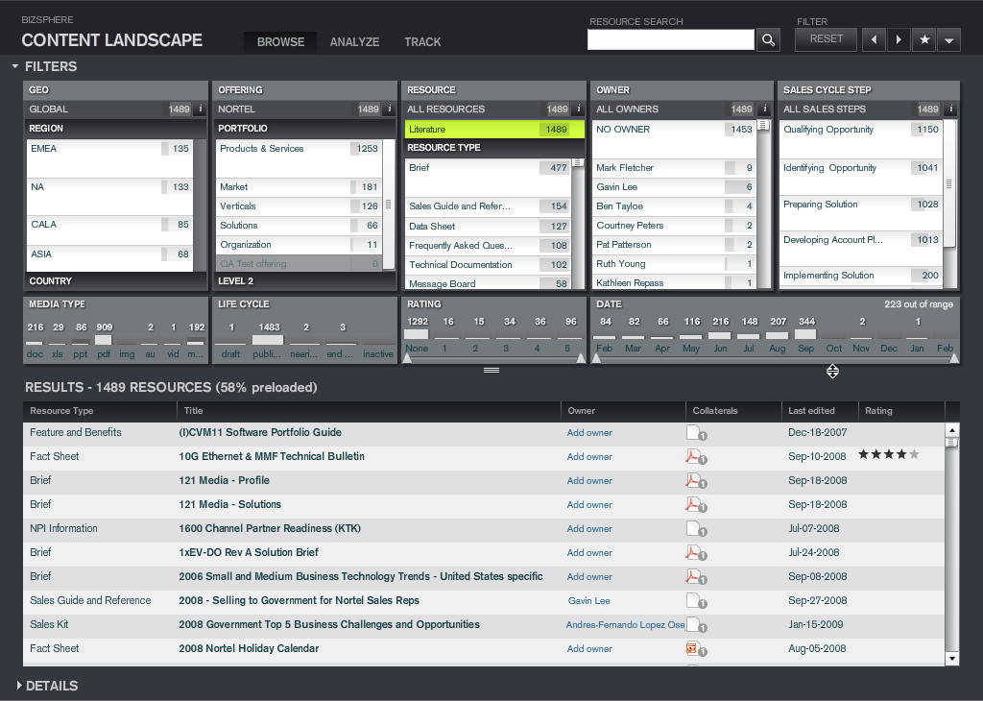The height and width of the screenshot is (701, 983).
Task: Click the star favorites filter button
Action: 924,39
